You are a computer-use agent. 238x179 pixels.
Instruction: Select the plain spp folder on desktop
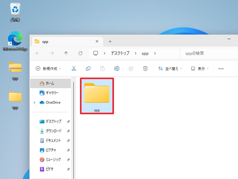pos(15,100)
